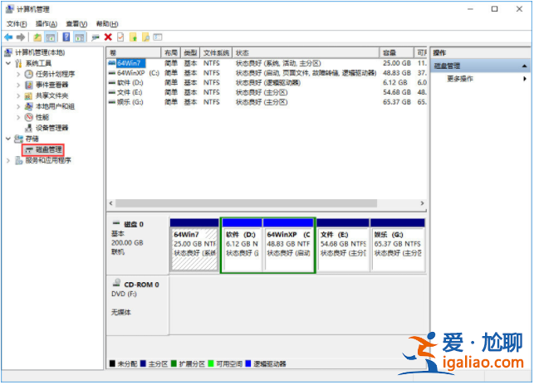The image size is (534, 385).
Task: Click the disk connect/refresh toolbar icon
Action: pyautogui.click(x=96, y=37)
